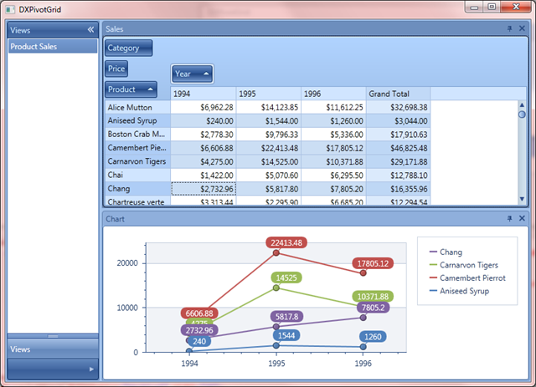Click the 17805.12 chart data label
Screen dimensions: 536x387
click(x=373, y=263)
